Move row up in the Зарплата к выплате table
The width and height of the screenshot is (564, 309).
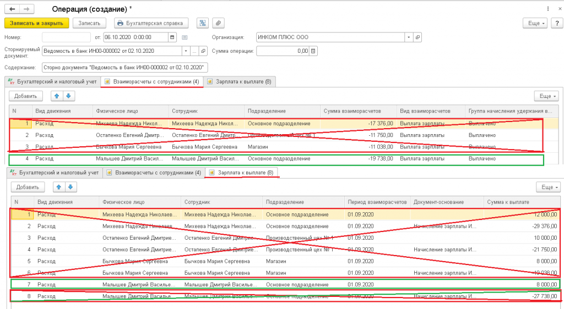click(59, 187)
